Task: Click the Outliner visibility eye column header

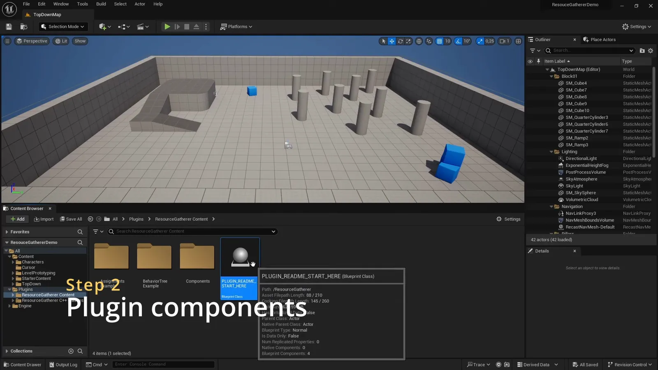Action: [x=530, y=61]
